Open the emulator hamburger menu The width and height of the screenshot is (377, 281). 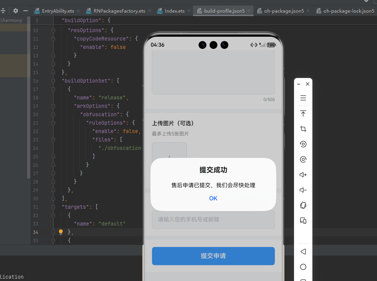click(x=303, y=98)
